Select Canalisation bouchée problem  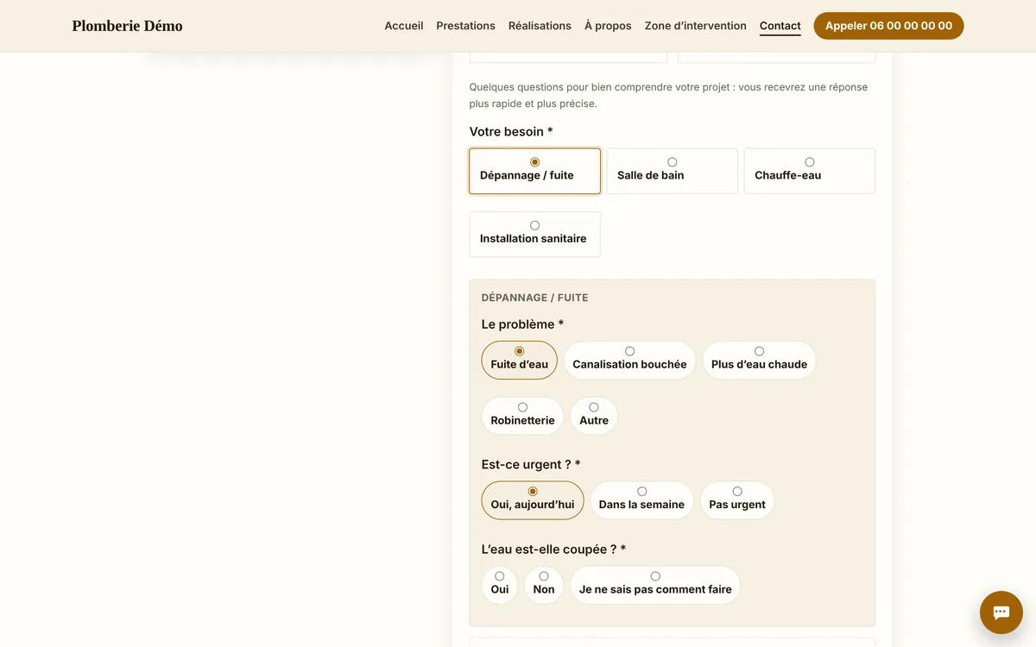(x=629, y=360)
